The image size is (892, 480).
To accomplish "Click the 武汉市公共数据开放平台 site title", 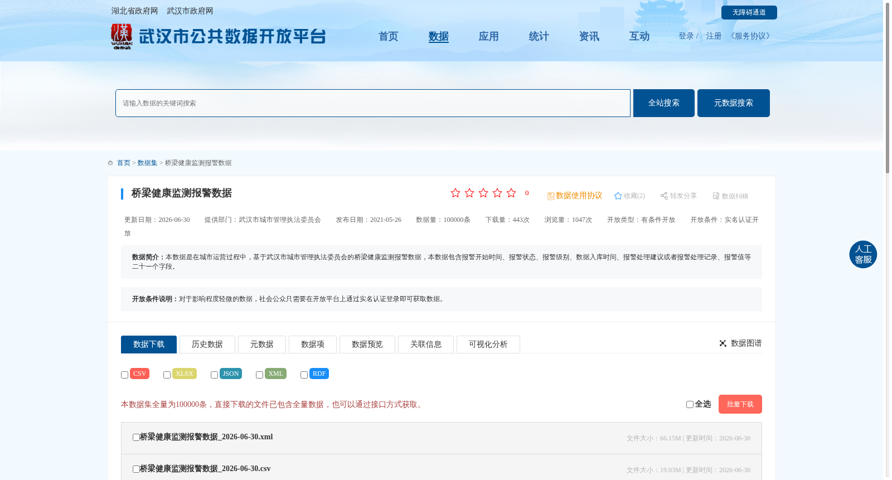I will pos(232,37).
